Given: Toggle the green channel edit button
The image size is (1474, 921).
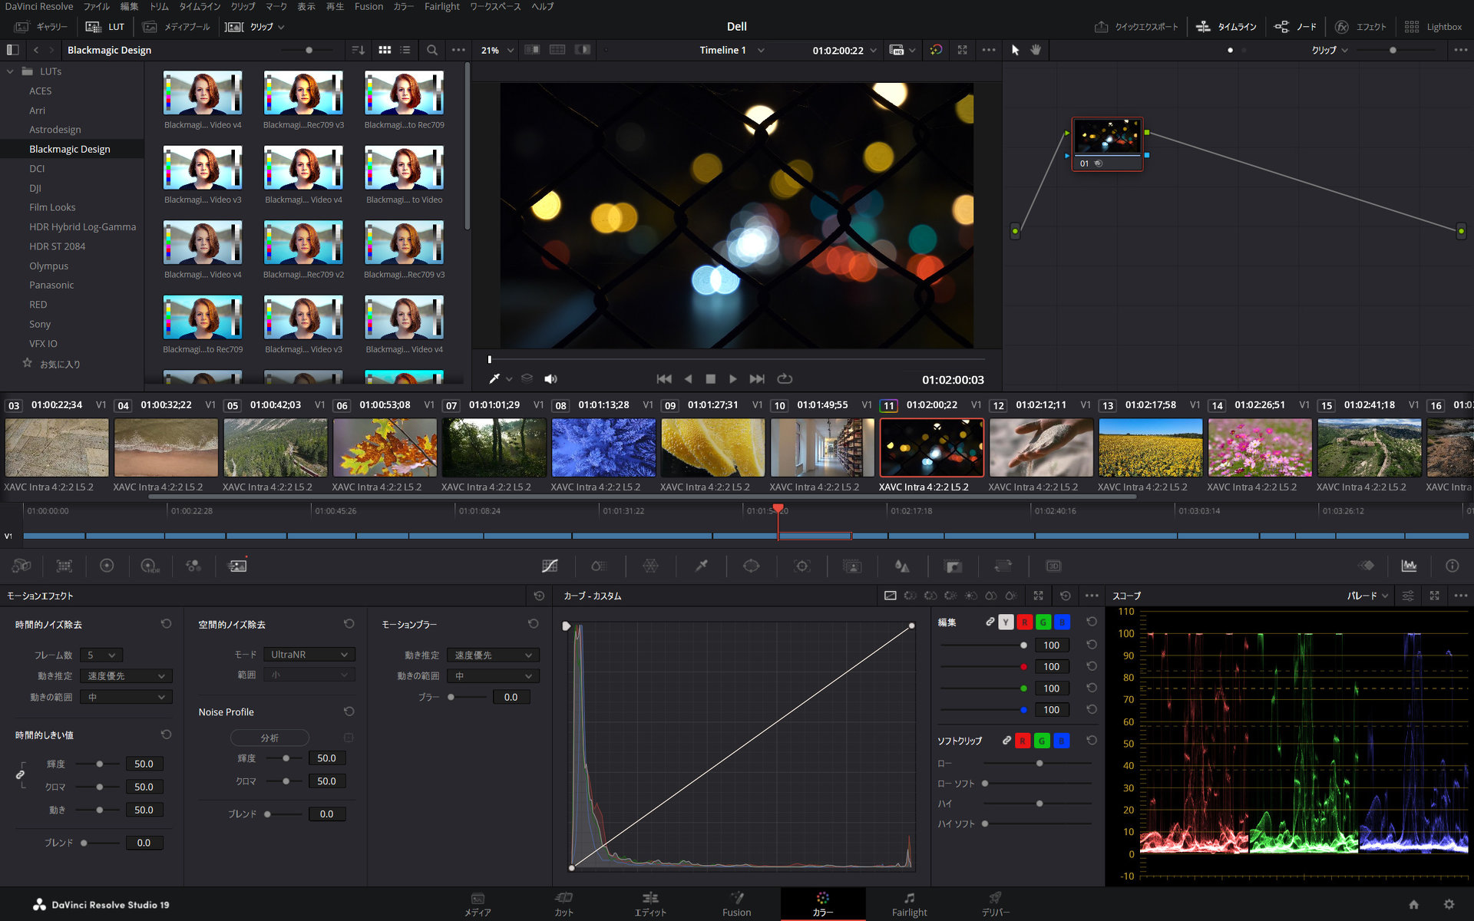Looking at the screenshot, I should coord(1043,622).
